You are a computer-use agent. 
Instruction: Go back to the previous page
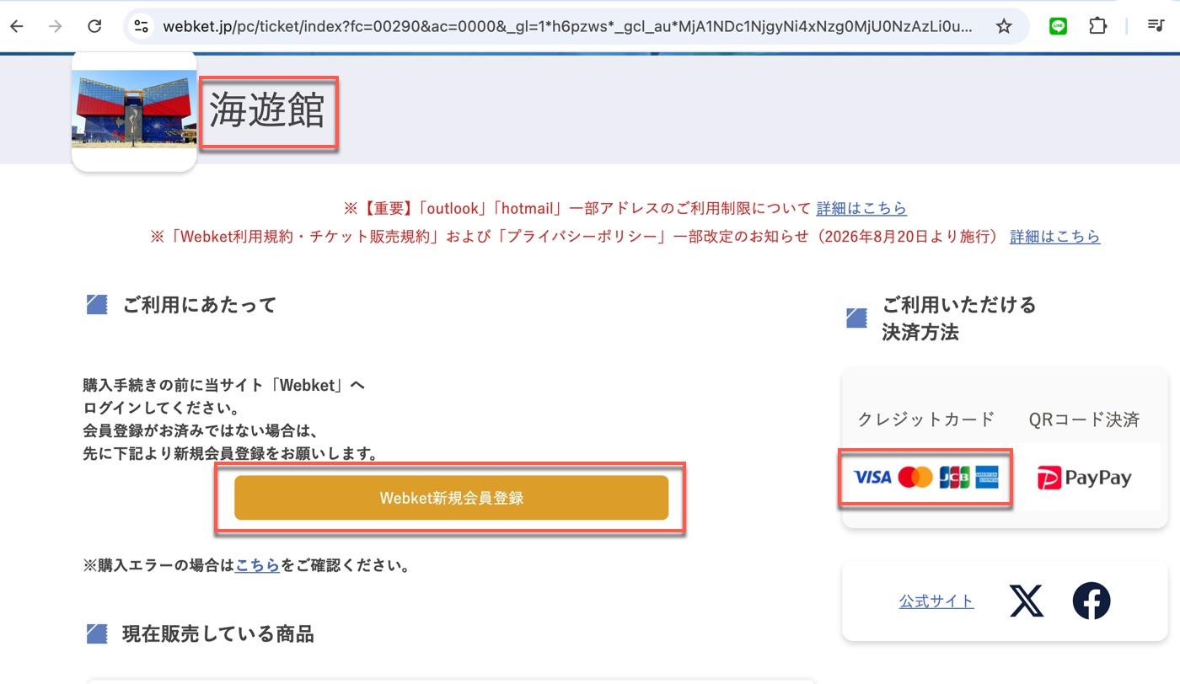(x=17, y=26)
